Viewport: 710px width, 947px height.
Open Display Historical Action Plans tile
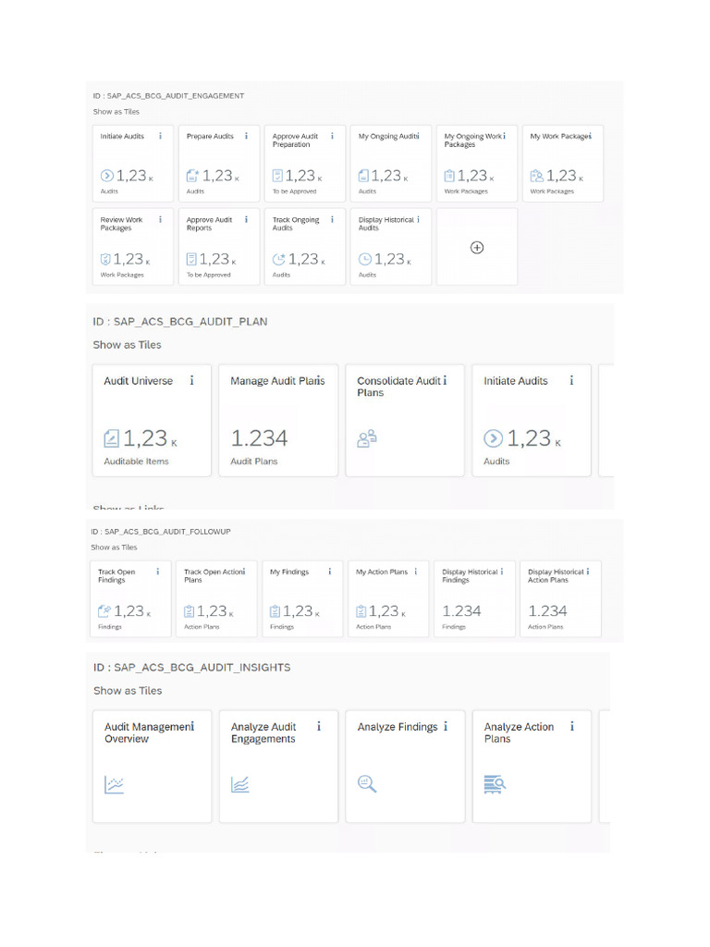pyautogui.click(x=560, y=598)
